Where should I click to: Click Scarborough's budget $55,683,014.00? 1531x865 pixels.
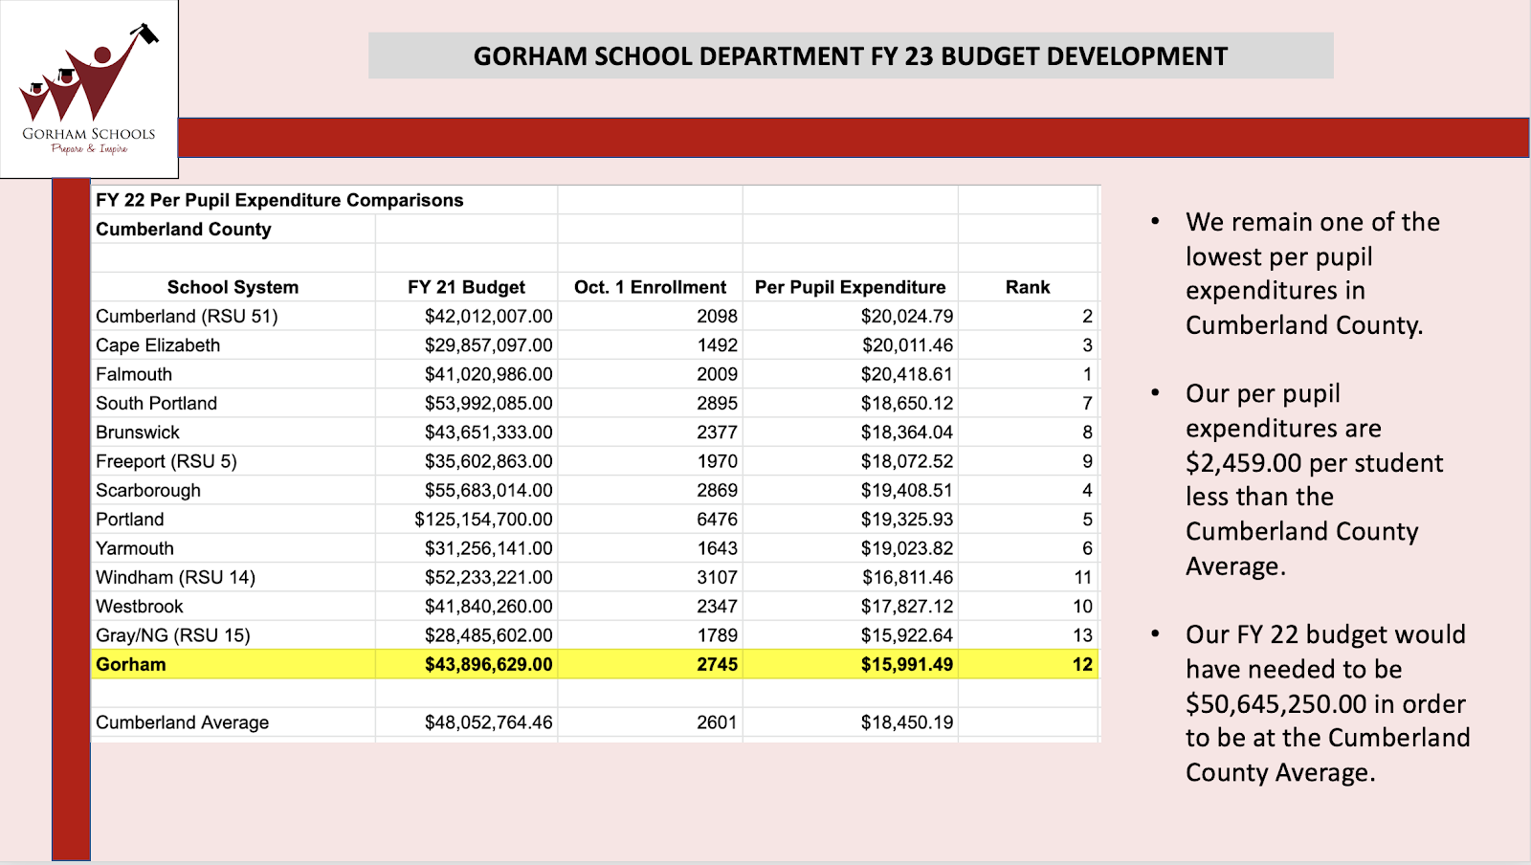489,490
